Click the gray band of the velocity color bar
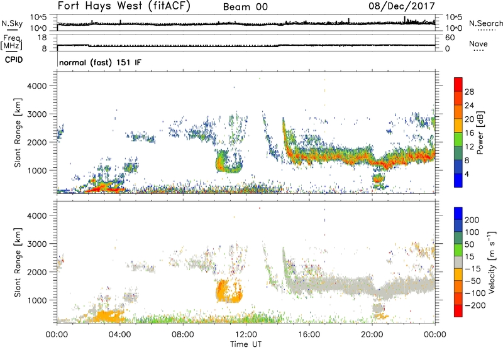This screenshot has height=348, width=503. point(458,262)
